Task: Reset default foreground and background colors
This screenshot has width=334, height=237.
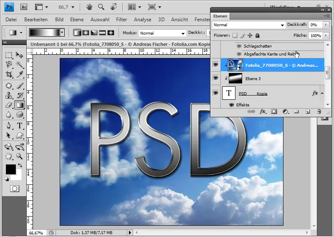Action: 7,179
